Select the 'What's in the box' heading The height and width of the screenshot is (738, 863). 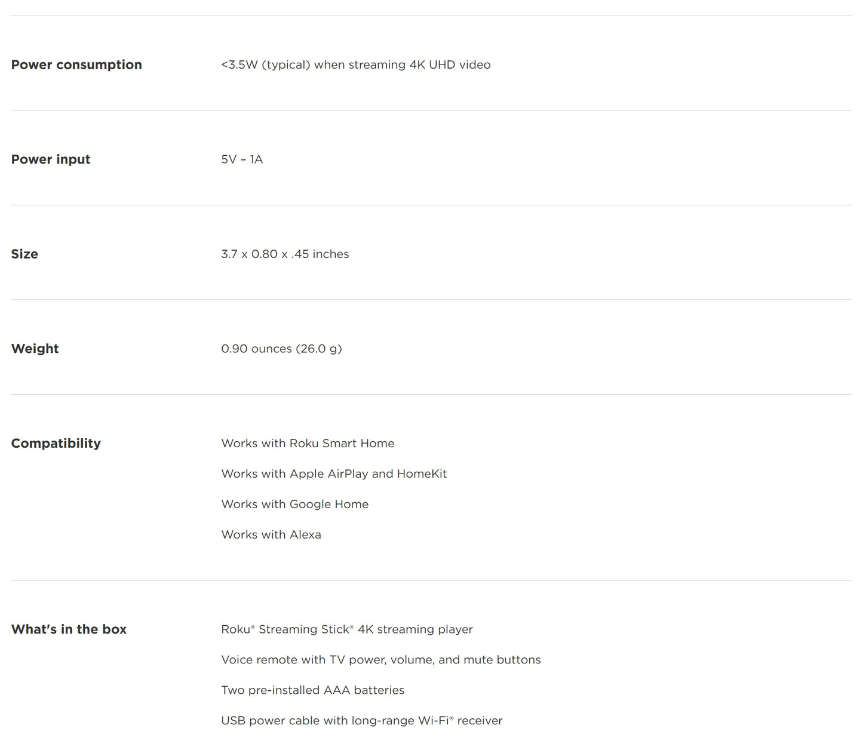[69, 629]
